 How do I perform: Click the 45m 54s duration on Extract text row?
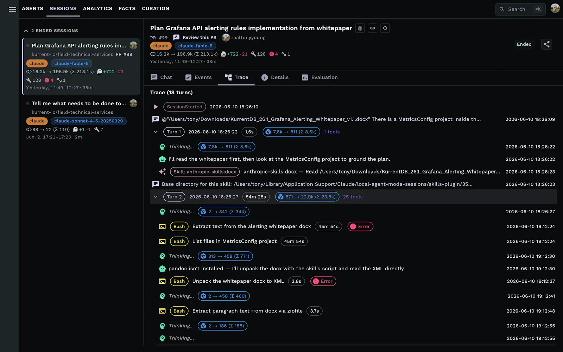point(328,227)
